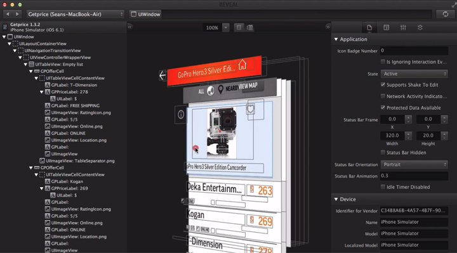Collapse the left outline panel
The image size is (457, 253).
(129, 27)
